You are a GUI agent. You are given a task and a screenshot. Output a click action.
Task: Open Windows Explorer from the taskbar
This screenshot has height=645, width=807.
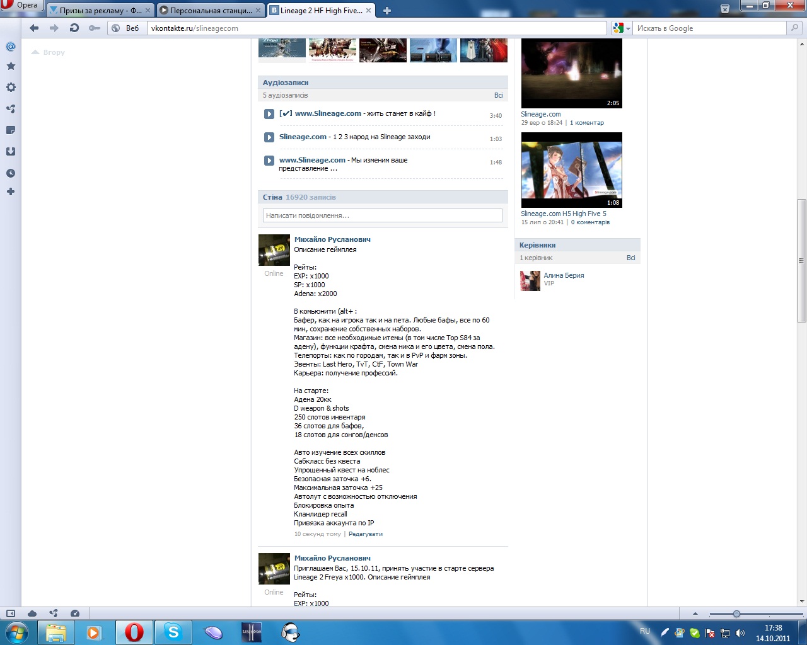(x=56, y=632)
